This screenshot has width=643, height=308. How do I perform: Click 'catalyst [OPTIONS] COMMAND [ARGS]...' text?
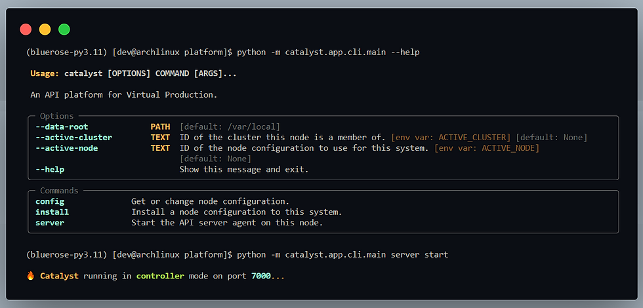pos(150,74)
